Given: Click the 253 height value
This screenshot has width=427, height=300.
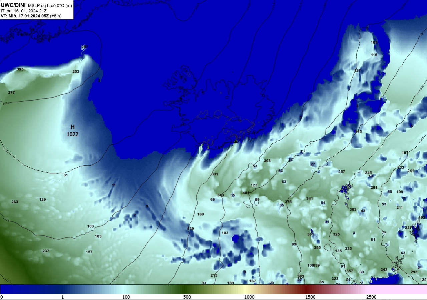Looking at the screenshot, I should 76,71.
